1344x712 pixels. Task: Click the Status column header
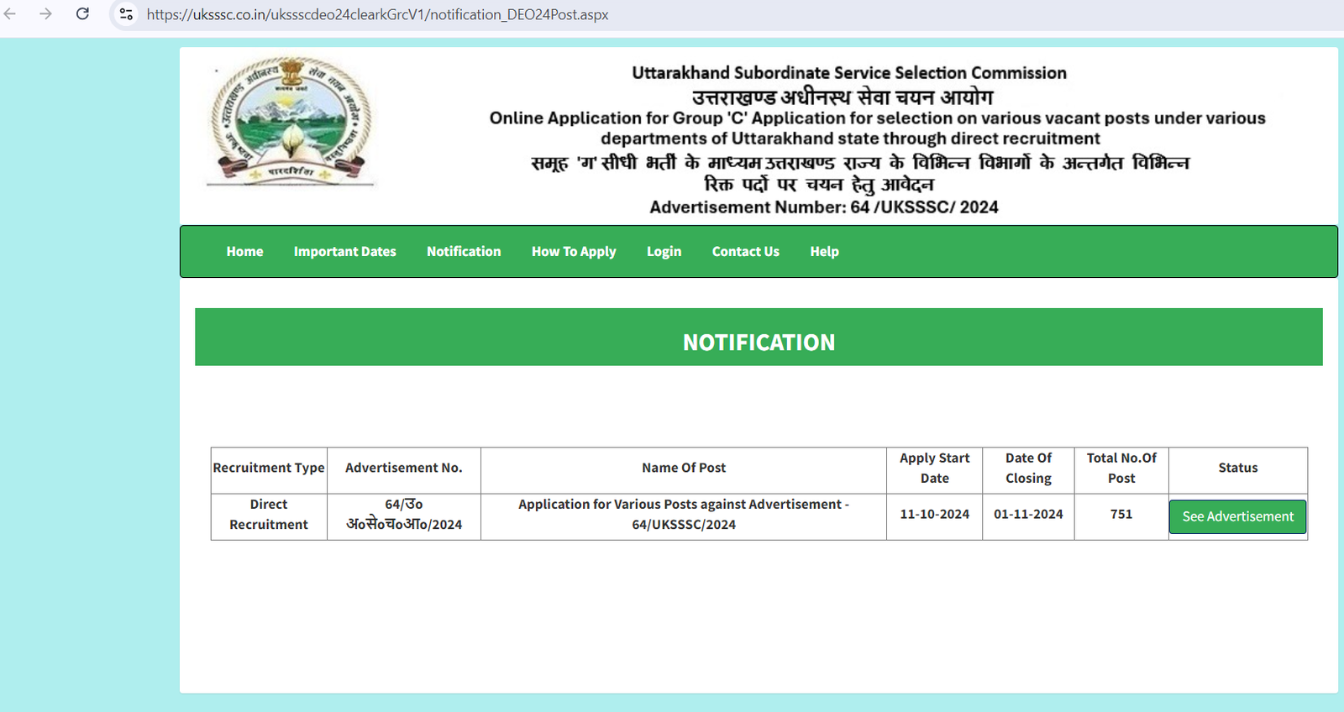click(x=1238, y=469)
